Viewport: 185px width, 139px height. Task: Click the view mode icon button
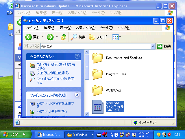tap(115, 37)
